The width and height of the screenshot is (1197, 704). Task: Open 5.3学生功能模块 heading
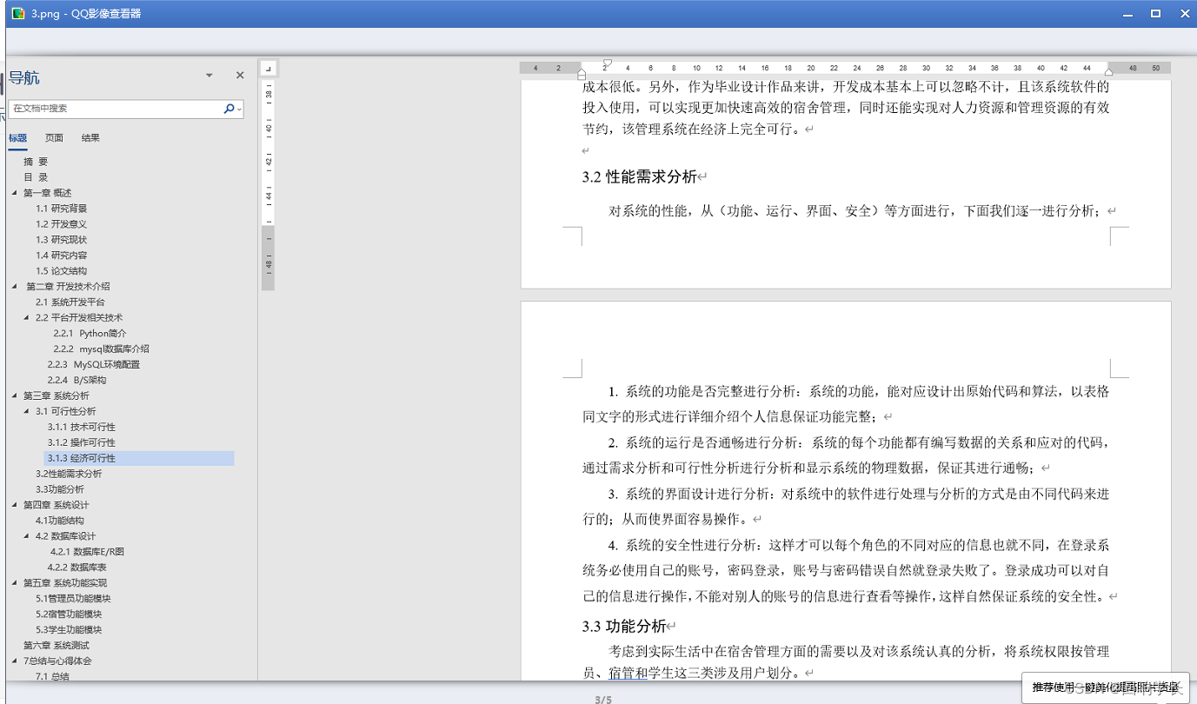coord(69,630)
